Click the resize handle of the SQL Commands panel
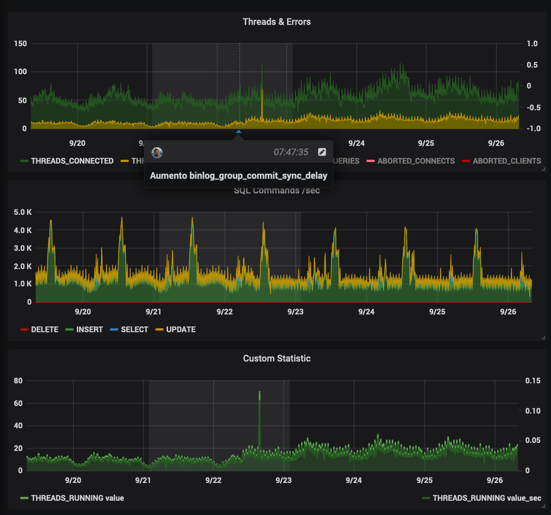Viewport: 551px width, 515px height. point(543,338)
